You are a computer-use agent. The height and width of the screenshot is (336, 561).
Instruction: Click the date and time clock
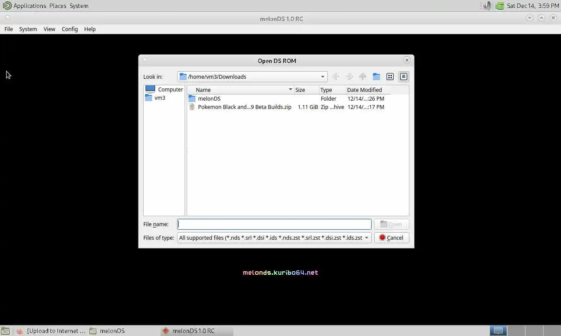(533, 6)
